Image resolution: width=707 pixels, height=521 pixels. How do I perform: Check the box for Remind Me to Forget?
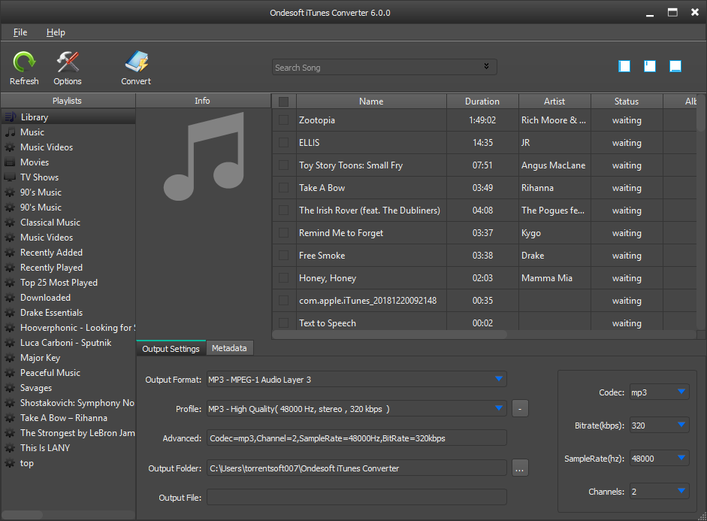point(283,233)
